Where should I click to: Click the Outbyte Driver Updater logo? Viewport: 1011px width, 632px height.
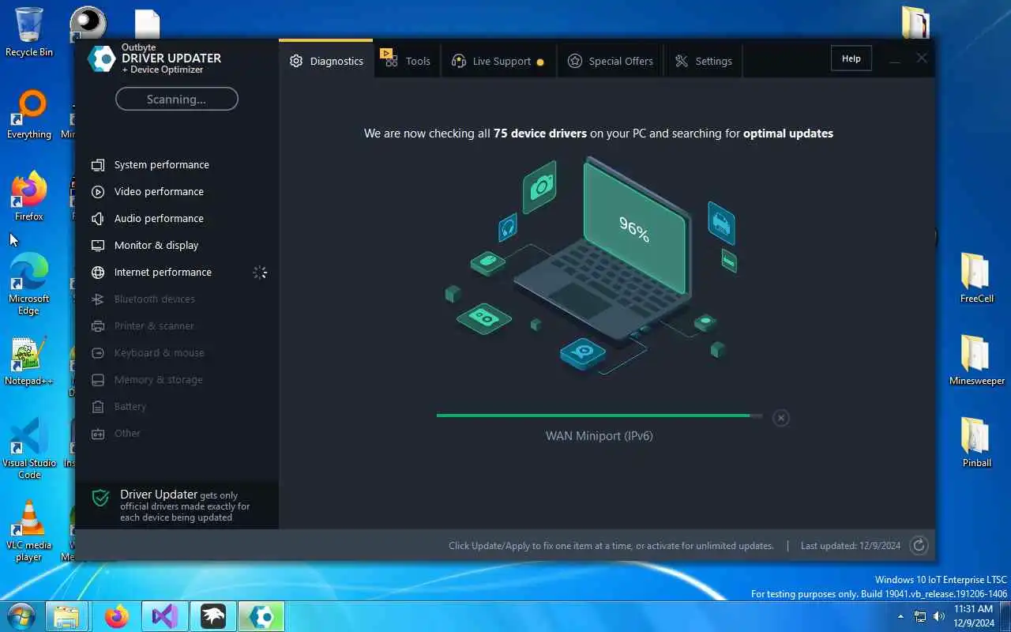click(x=102, y=58)
